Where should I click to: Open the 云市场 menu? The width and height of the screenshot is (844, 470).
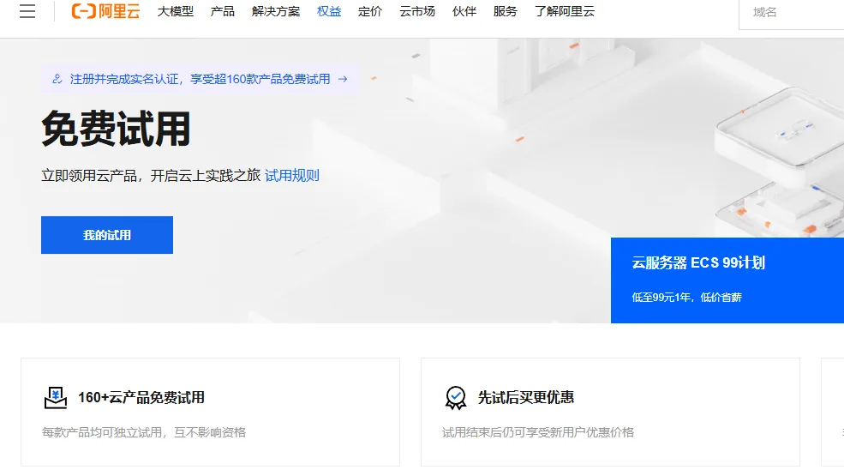coord(417,11)
